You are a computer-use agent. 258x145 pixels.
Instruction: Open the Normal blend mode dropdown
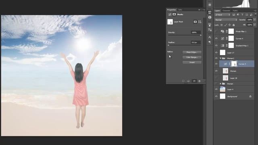tap(226, 20)
